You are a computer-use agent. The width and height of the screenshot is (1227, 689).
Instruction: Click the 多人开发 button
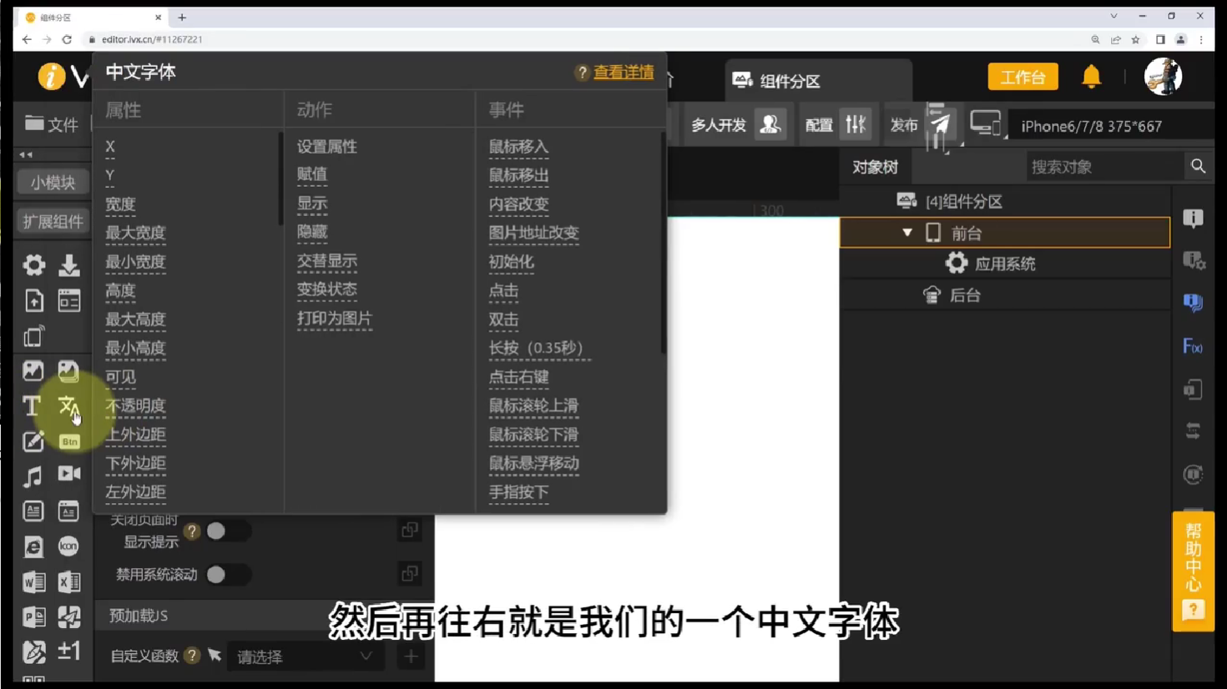pyautogui.click(x=737, y=125)
